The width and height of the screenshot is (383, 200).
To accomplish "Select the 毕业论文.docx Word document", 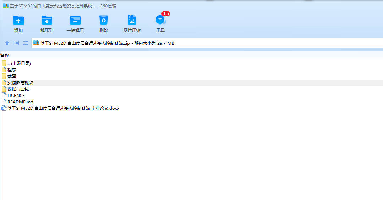I will click(x=192, y=108).
